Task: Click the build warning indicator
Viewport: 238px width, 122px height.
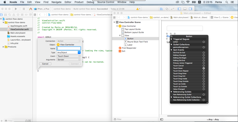Action: pyautogui.click(x=138, y=9)
